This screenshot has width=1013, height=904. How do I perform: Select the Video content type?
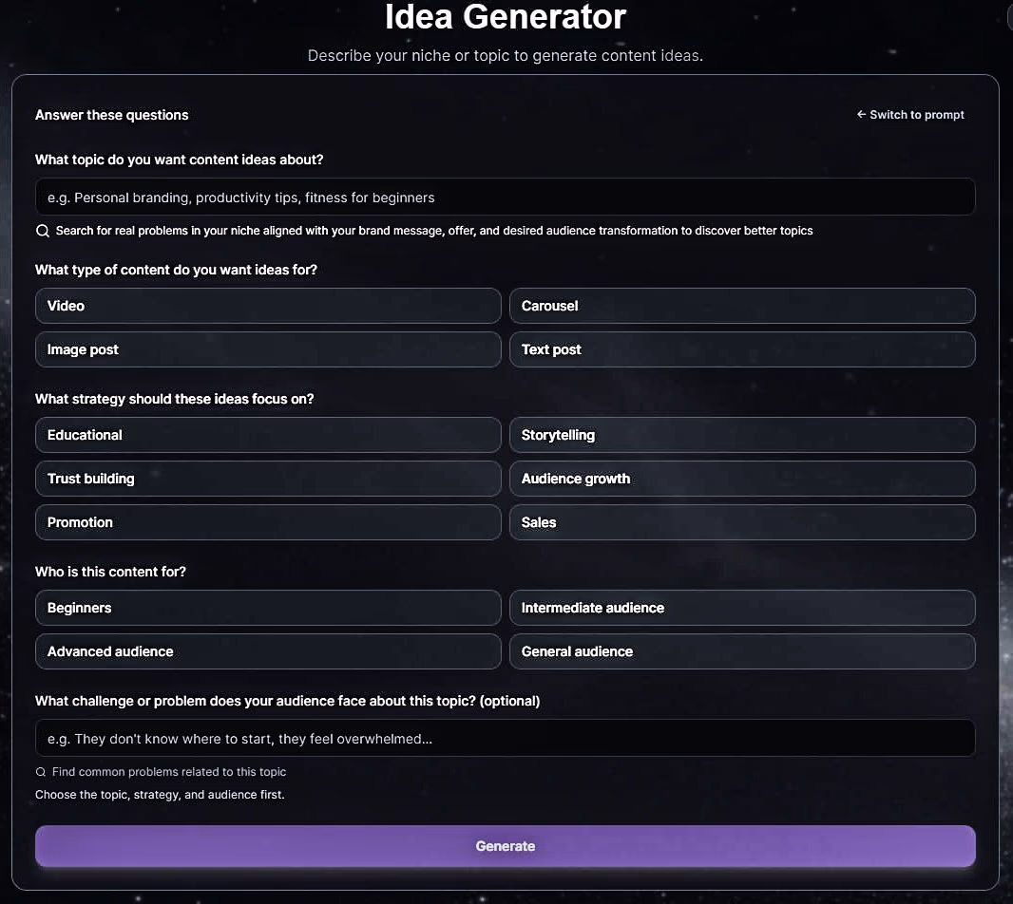tap(268, 306)
